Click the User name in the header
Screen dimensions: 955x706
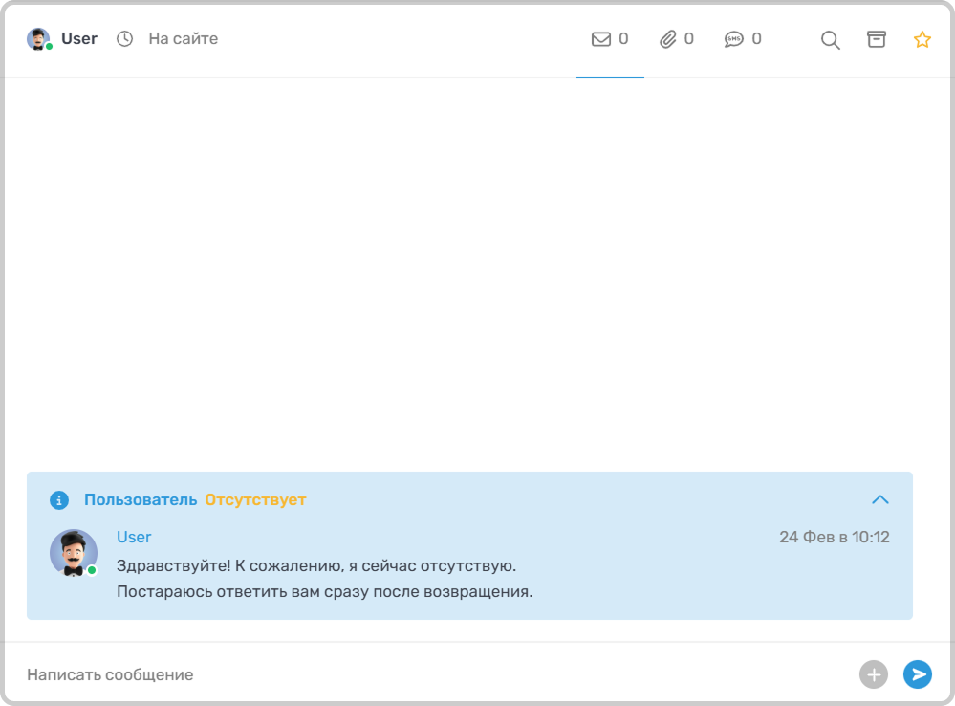[79, 39]
